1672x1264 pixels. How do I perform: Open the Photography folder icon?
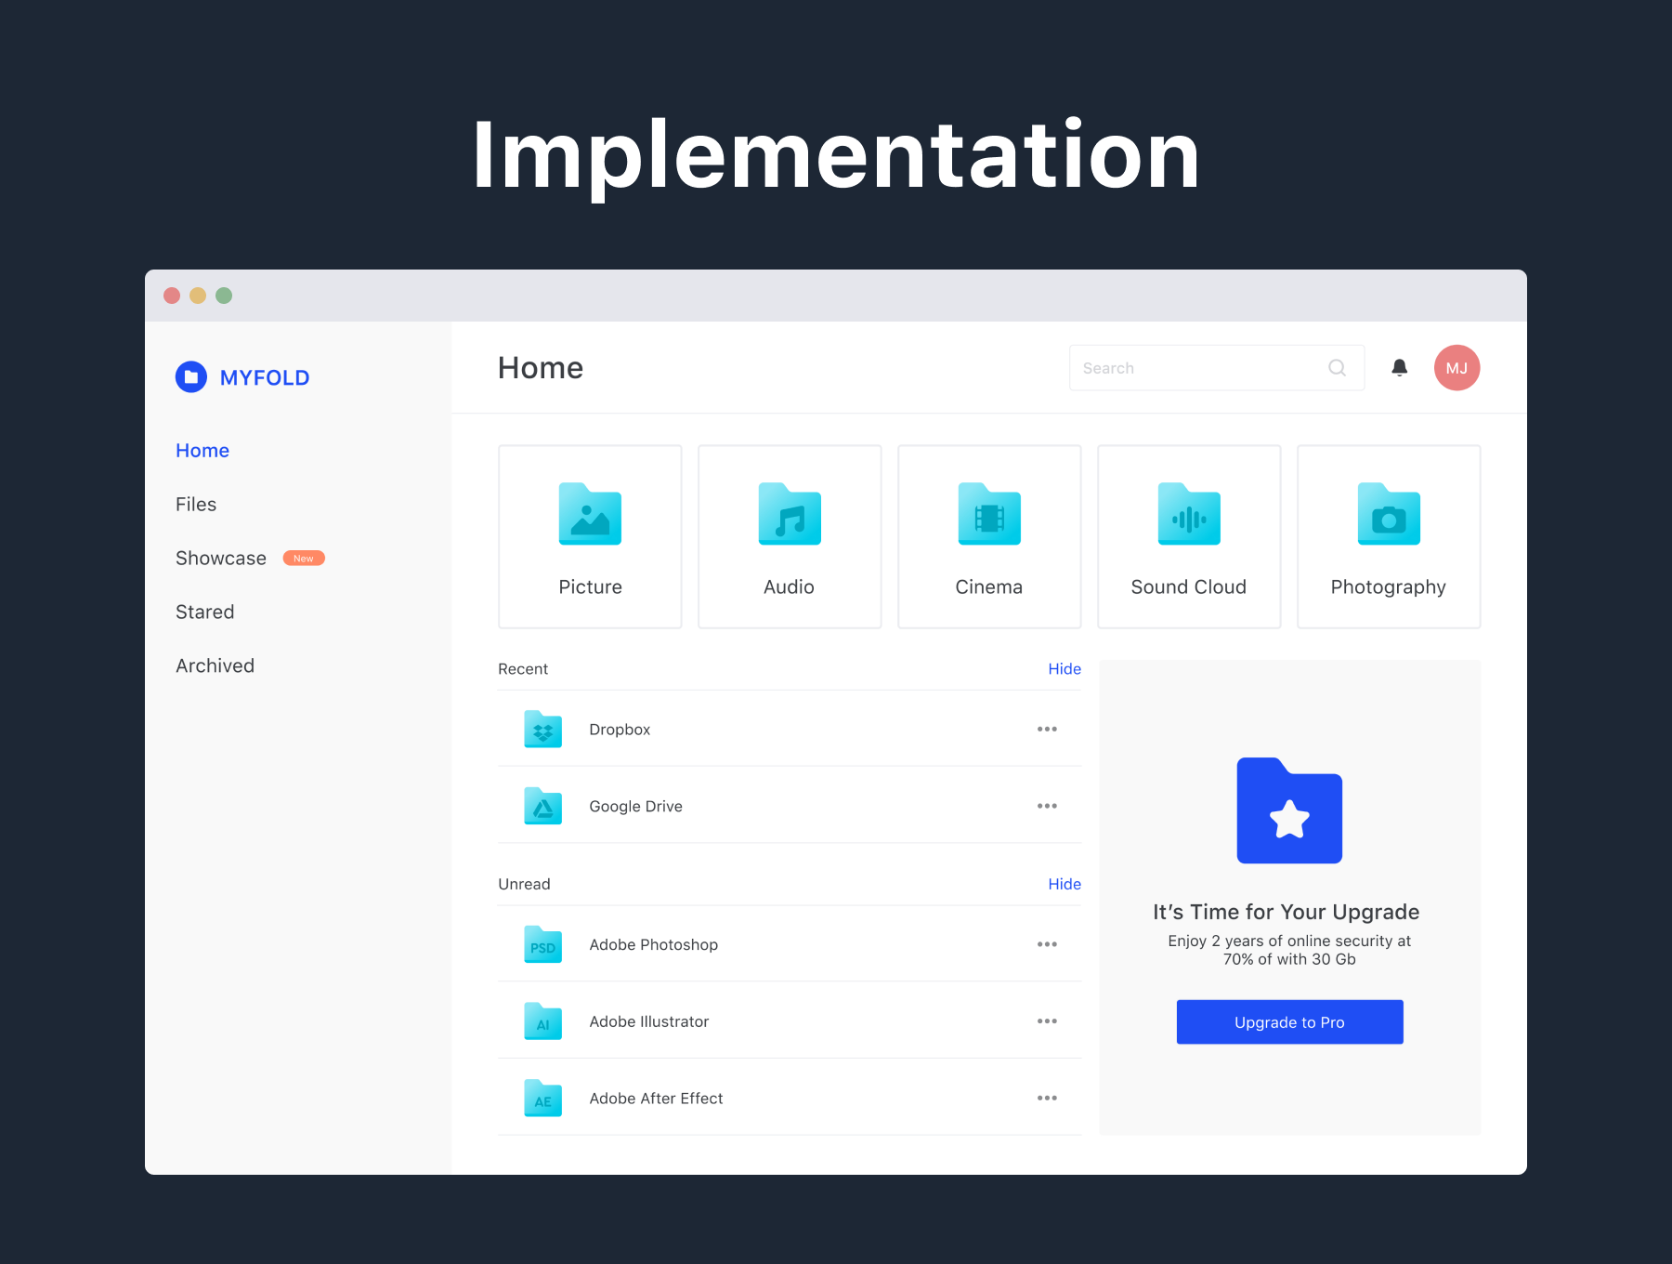point(1388,514)
